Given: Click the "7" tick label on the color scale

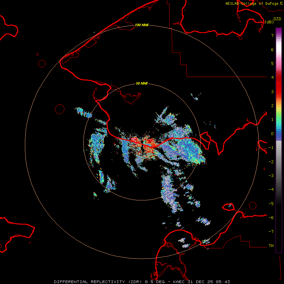Looking at the screenshot, I should click(272, 35).
